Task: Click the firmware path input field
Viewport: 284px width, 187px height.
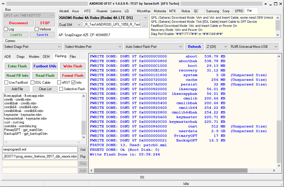Action: point(112,25)
